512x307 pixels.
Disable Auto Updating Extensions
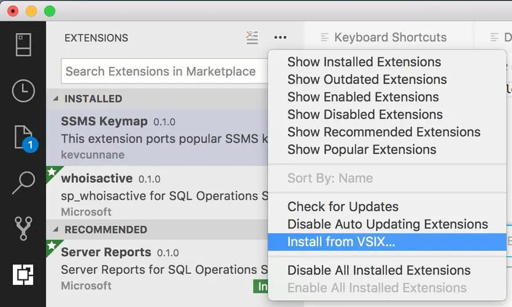388,224
